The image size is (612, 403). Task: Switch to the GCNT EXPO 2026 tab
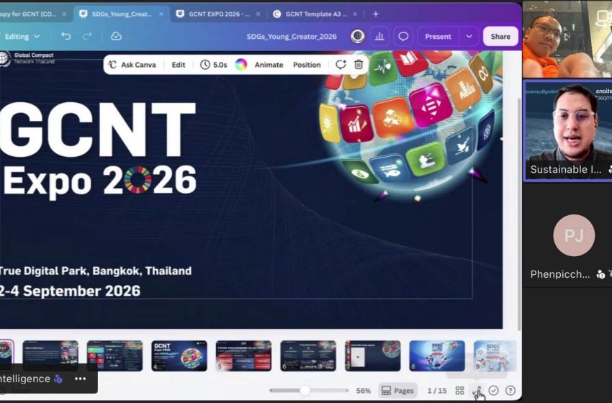point(217,14)
